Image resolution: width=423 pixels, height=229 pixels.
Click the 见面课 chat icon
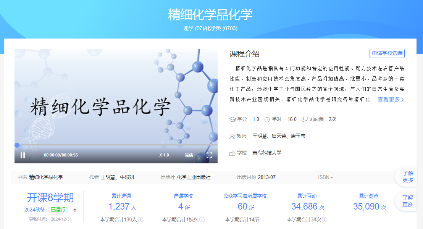[305, 119]
